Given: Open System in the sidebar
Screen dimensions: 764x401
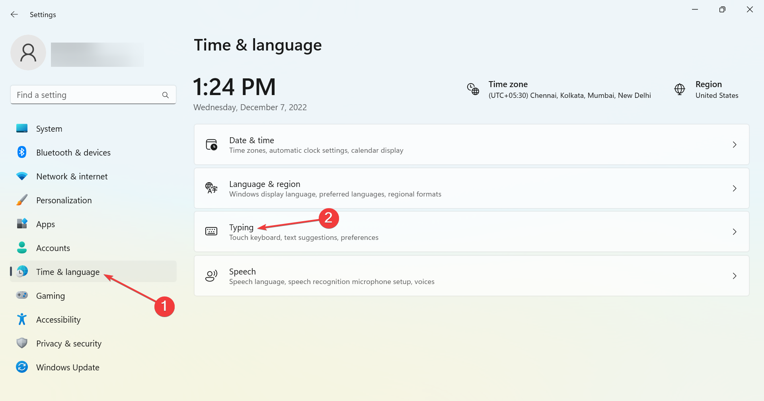Looking at the screenshot, I should 93,128.
